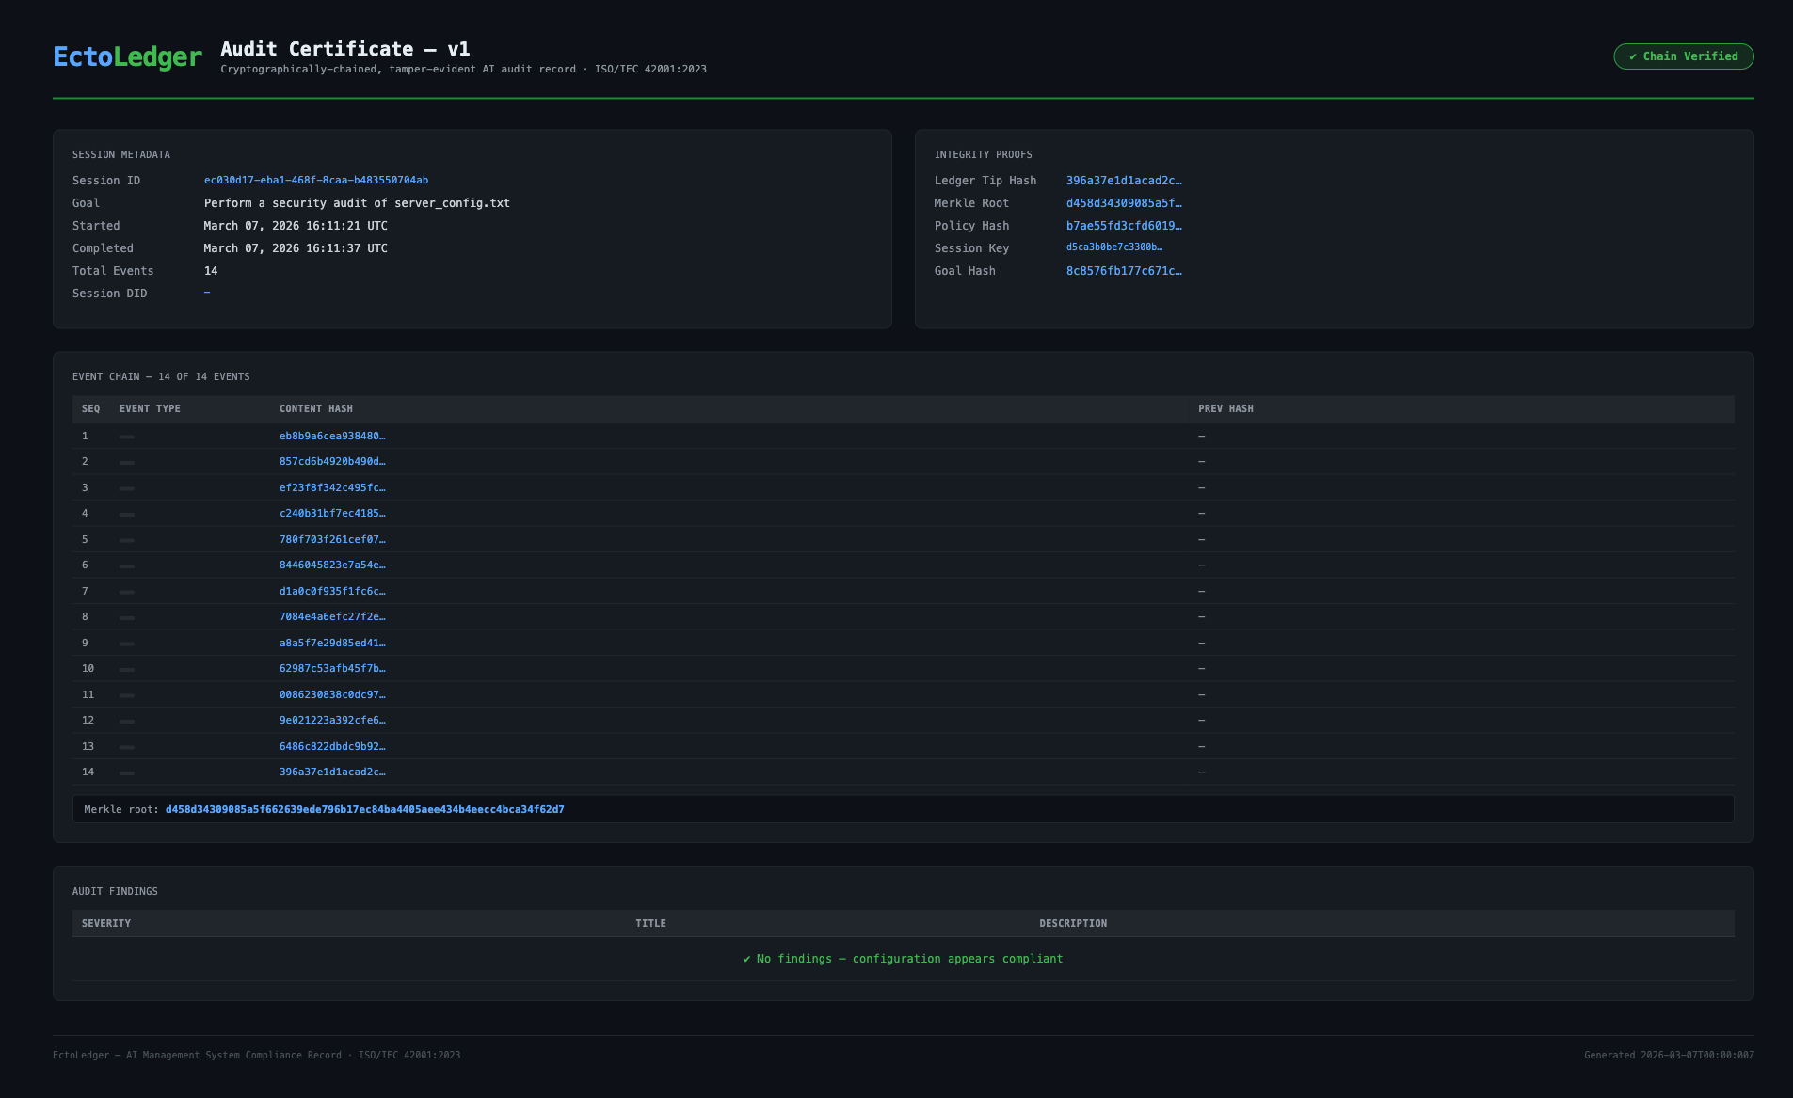Open the Goal Hash 8c8576fb177c671c link
The height and width of the screenshot is (1098, 1793).
tap(1125, 270)
